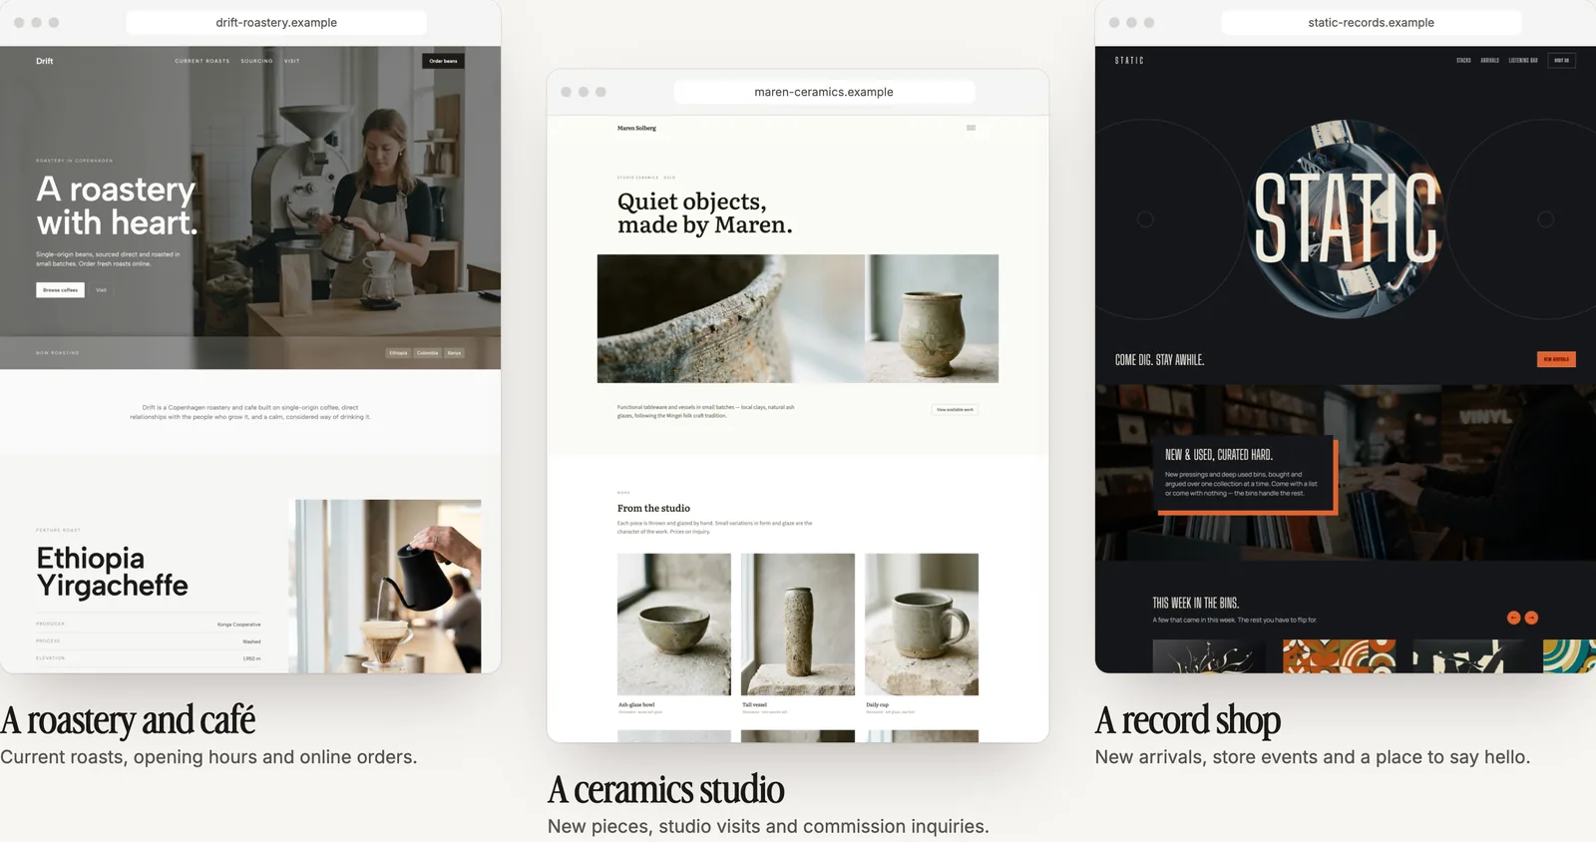Click the maren-ceramics.example address bar
1596x842 pixels.
(x=824, y=92)
